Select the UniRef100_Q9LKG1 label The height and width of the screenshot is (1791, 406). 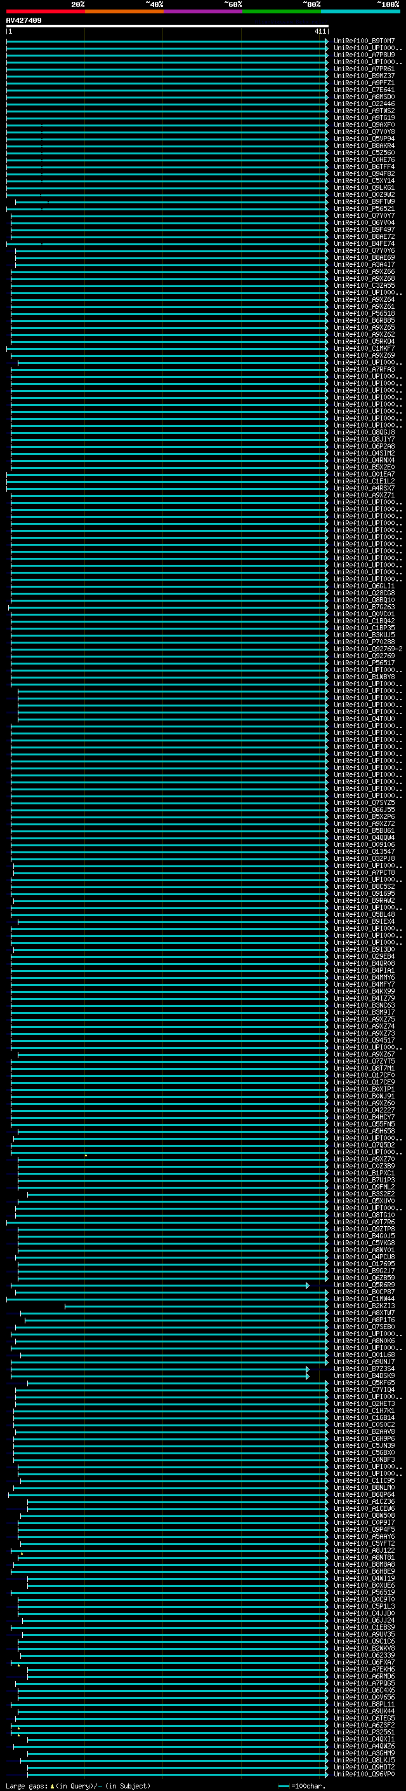click(364, 187)
